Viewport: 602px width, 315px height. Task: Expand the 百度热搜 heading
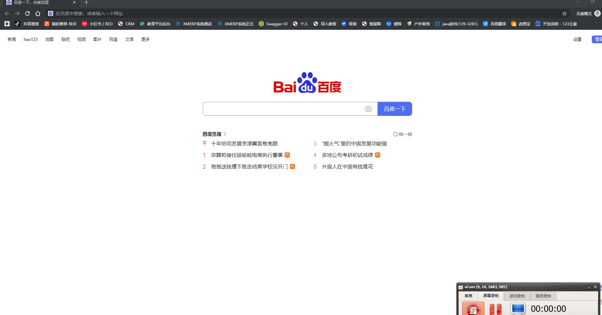pos(214,134)
